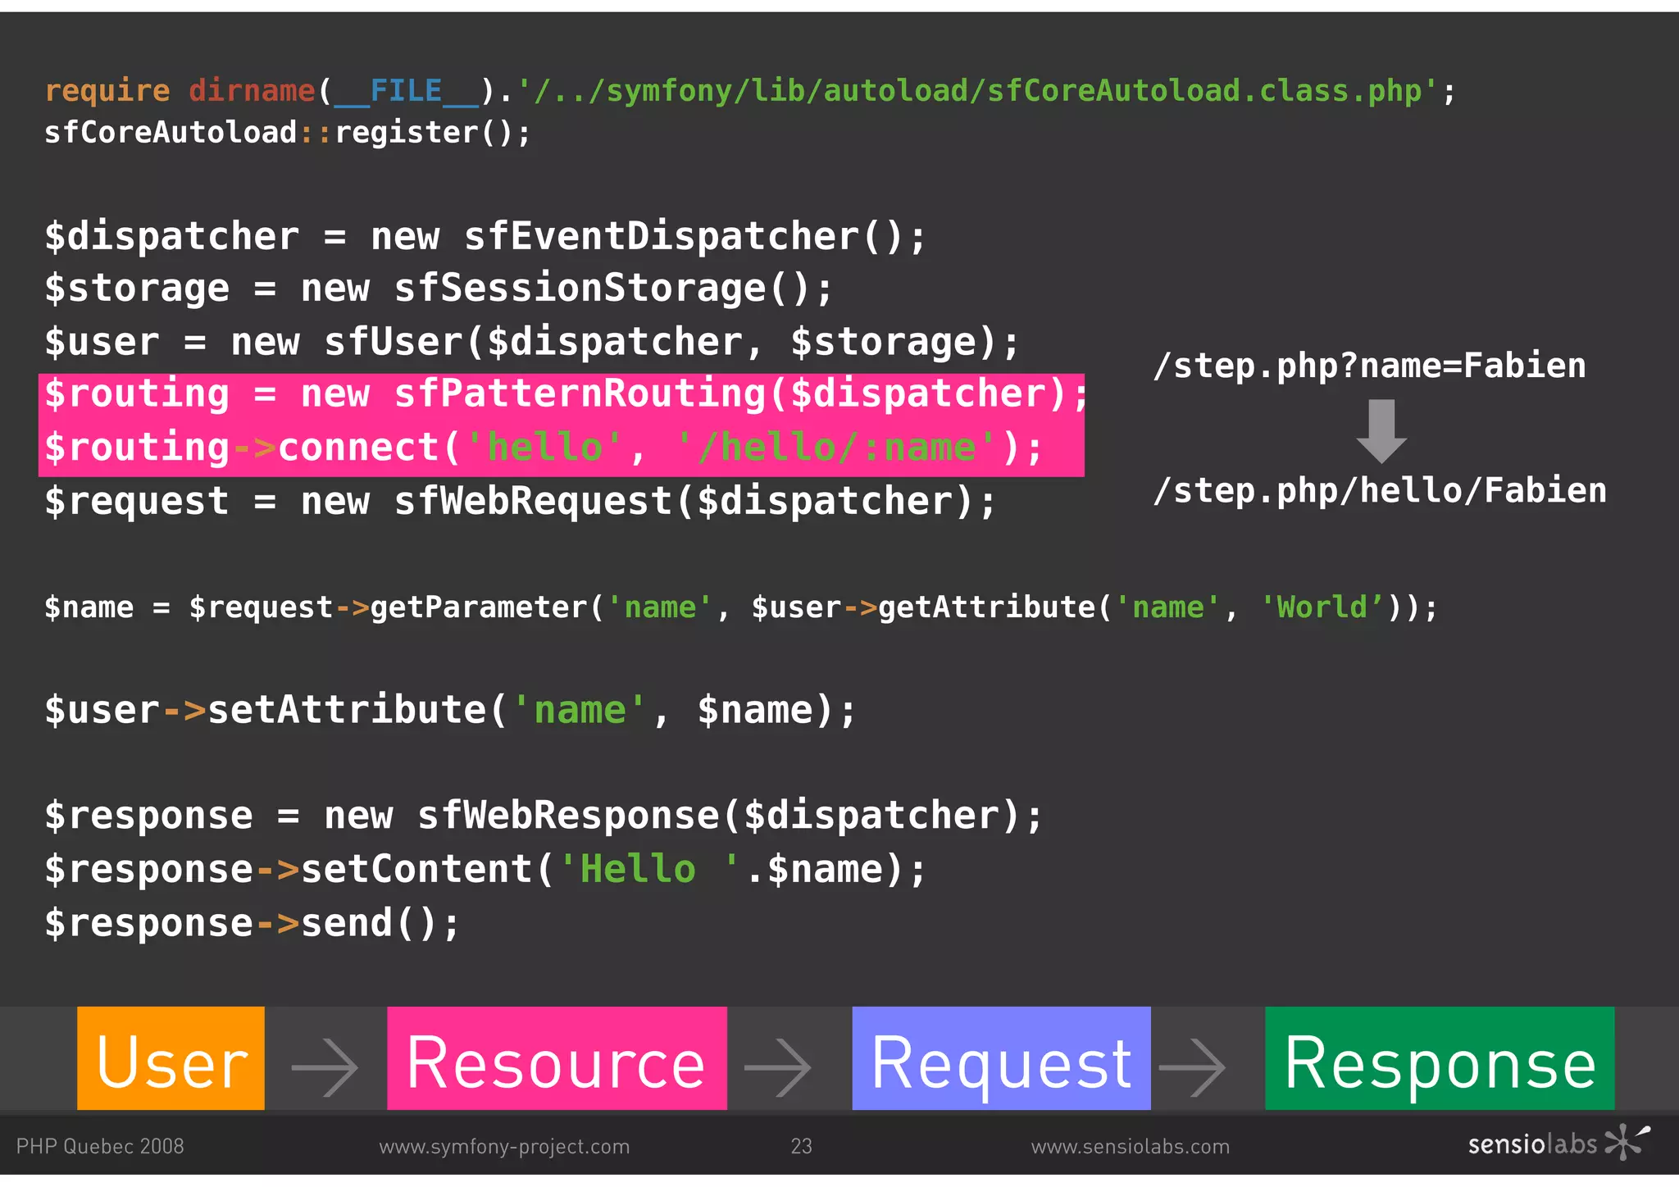Click the gray downward arrow between URLs
Screen dimensions: 1679x1187
point(1381,431)
